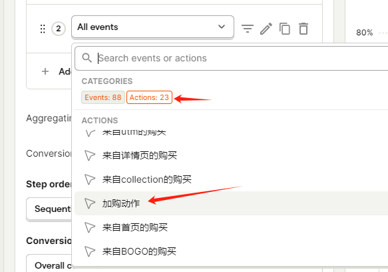
Task: Toggle the Events: 88 category filter
Action: (x=103, y=97)
